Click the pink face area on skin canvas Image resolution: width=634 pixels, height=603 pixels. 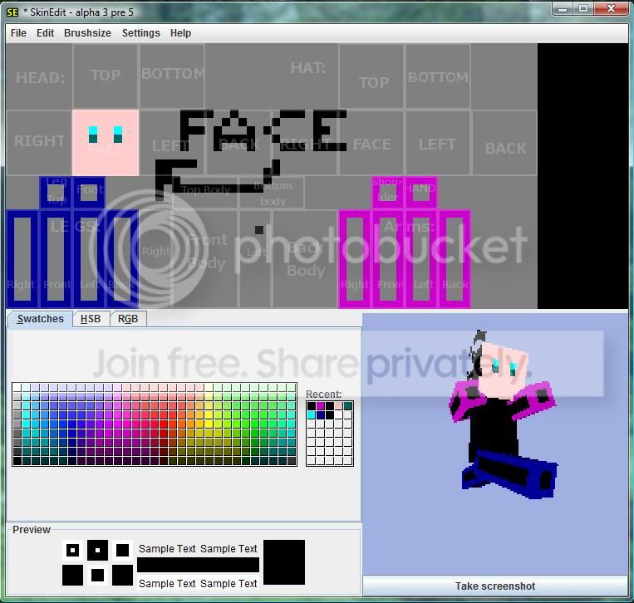pyautogui.click(x=106, y=143)
